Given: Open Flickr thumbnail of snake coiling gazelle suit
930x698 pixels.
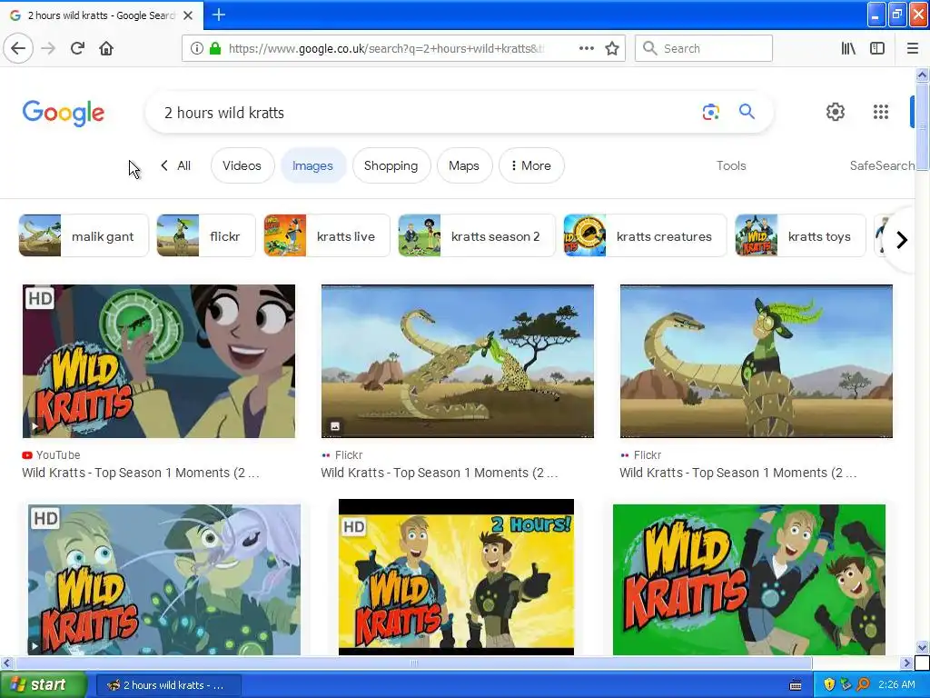Looking at the screenshot, I should (x=757, y=361).
